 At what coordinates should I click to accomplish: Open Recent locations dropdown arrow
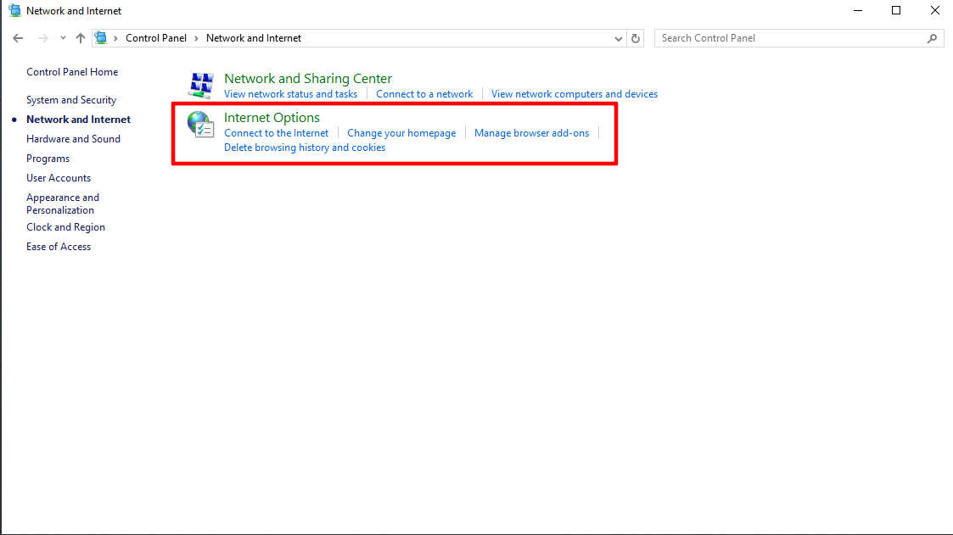tap(63, 38)
